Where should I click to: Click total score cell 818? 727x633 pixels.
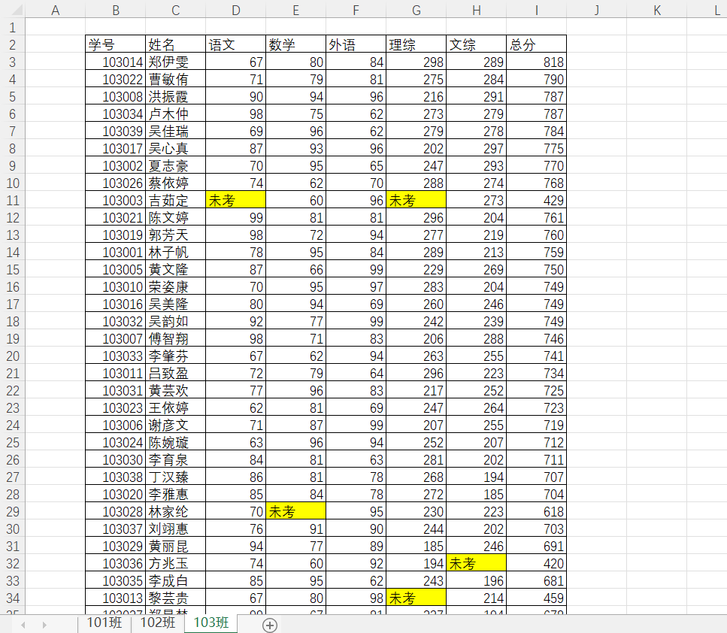click(x=537, y=62)
